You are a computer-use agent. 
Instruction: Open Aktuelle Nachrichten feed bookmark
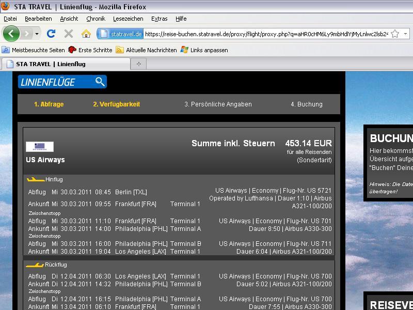click(x=146, y=50)
